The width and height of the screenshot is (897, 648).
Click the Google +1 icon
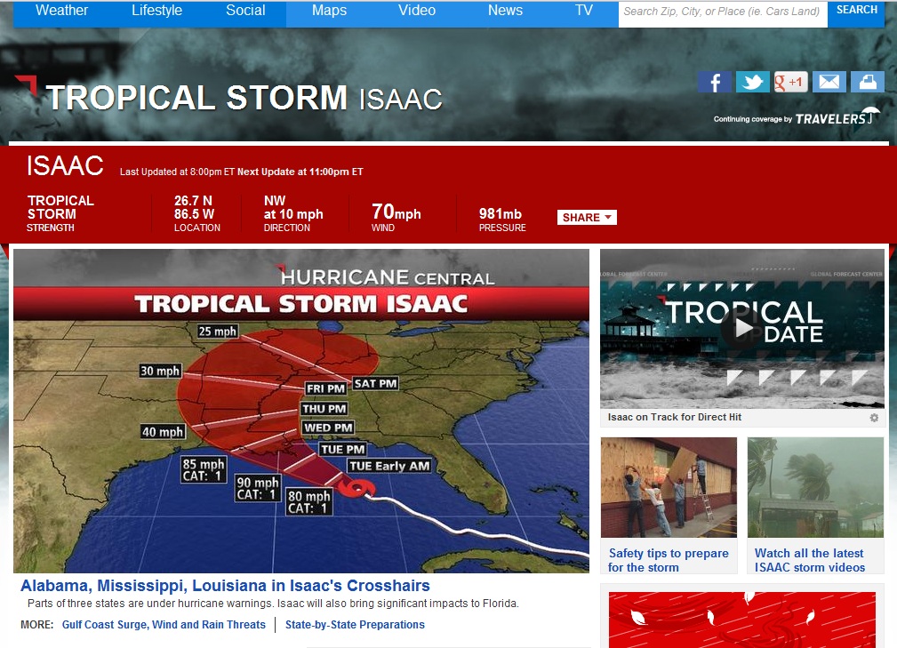click(790, 82)
